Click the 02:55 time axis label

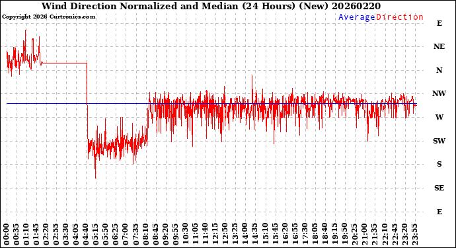click(56, 235)
